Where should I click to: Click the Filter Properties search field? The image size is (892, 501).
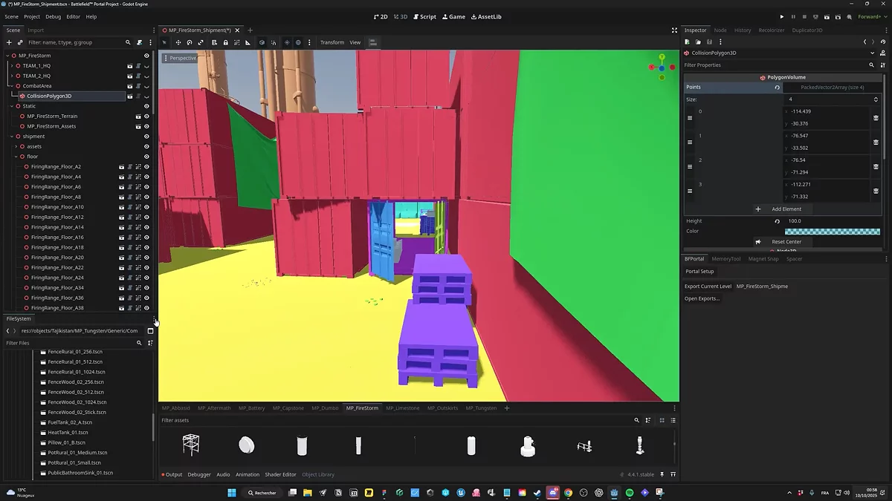point(773,65)
